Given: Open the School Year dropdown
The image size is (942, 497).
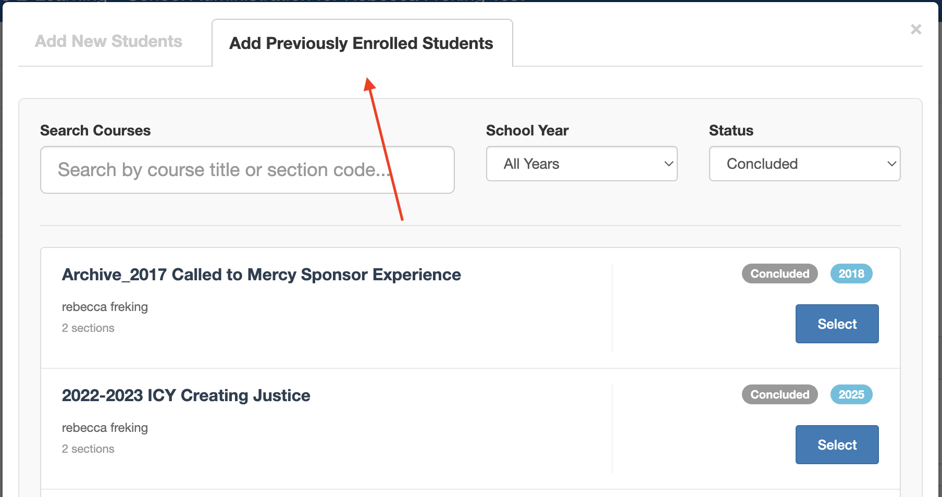Looking at the screenshot, I should [581, 164].
